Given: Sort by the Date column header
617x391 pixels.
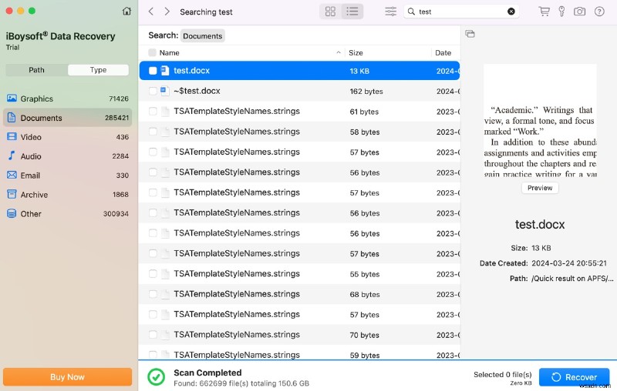Looking at the screenshot, I should pyautogui.click(x=443, y=52).
